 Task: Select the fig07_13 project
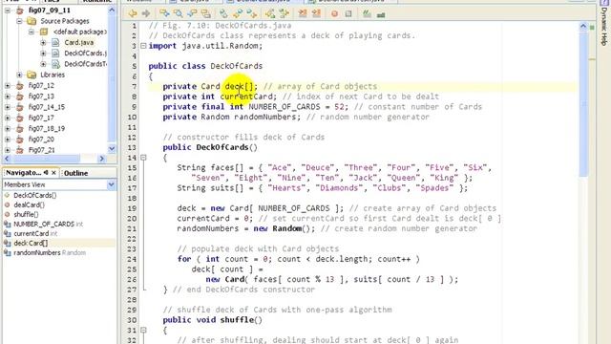pos(41,97)
